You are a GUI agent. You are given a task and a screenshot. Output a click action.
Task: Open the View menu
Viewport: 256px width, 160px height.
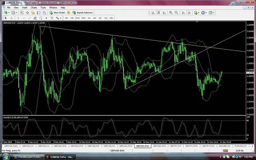pos(16,8)
